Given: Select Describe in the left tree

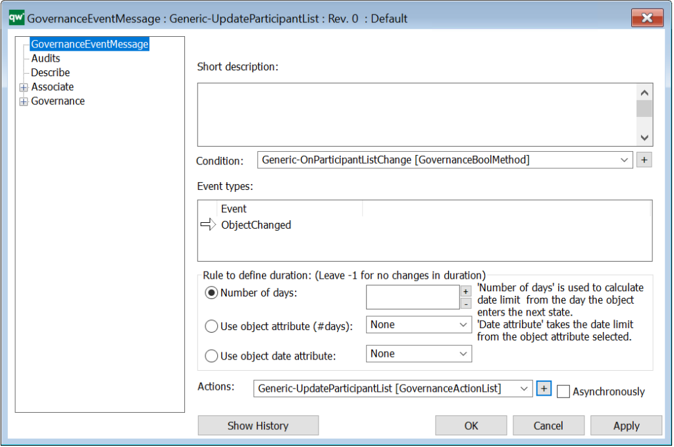Looking at the screenshot, I should 50,73.
